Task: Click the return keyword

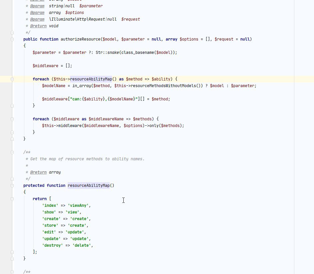Action: point(39,199)
